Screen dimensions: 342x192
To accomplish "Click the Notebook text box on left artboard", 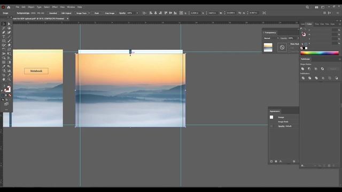I will click(x=36, y=71).
